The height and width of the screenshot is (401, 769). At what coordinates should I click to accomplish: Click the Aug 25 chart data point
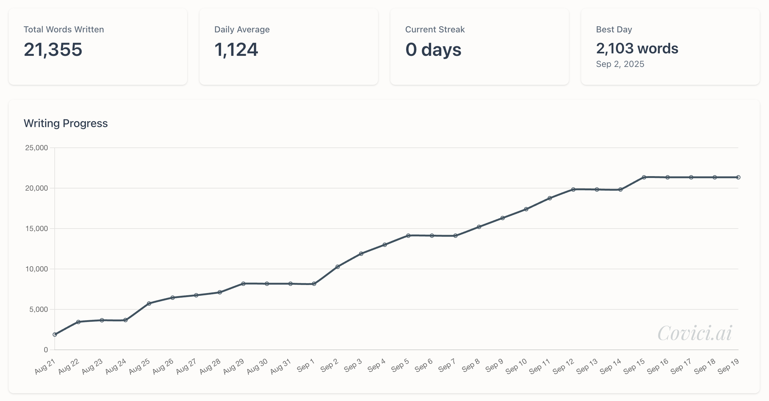(149, 304)
